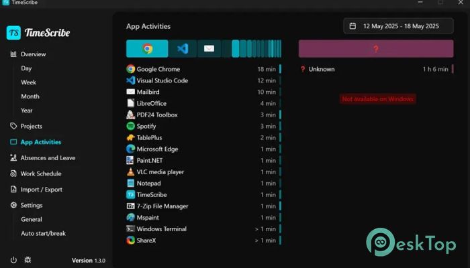Click the 'Mailbird' row name
Screen dimensions: 470x268
(x=148, y=92)
